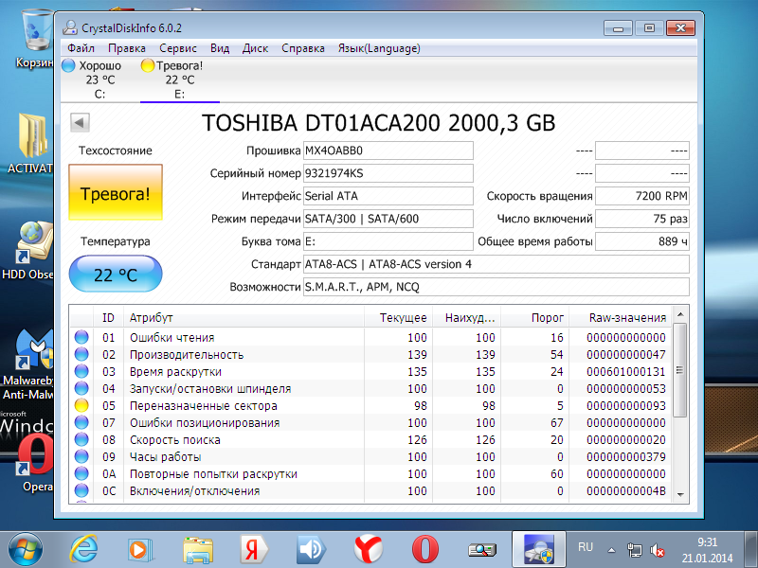This screenshot has height=568, width=758.
Task: Show hidden tray icons with the up arrow
Action: pyautogui.click(x=611, y=550)
